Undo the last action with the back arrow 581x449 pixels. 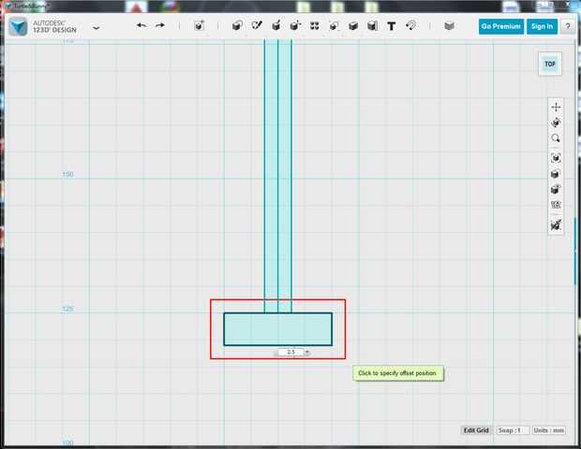point(142,25)
